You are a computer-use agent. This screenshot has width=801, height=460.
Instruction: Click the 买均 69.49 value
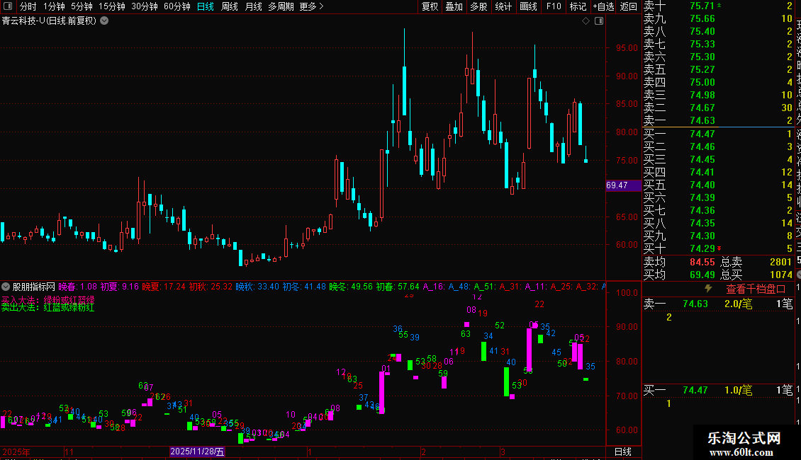(702, 275)
